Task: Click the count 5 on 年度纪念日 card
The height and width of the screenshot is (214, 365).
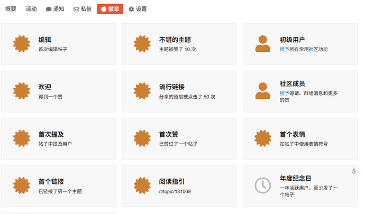Action: click(353, 171)
